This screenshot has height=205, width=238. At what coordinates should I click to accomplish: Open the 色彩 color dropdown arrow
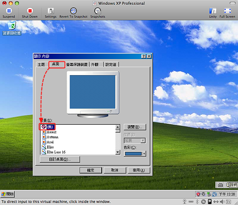144,154
